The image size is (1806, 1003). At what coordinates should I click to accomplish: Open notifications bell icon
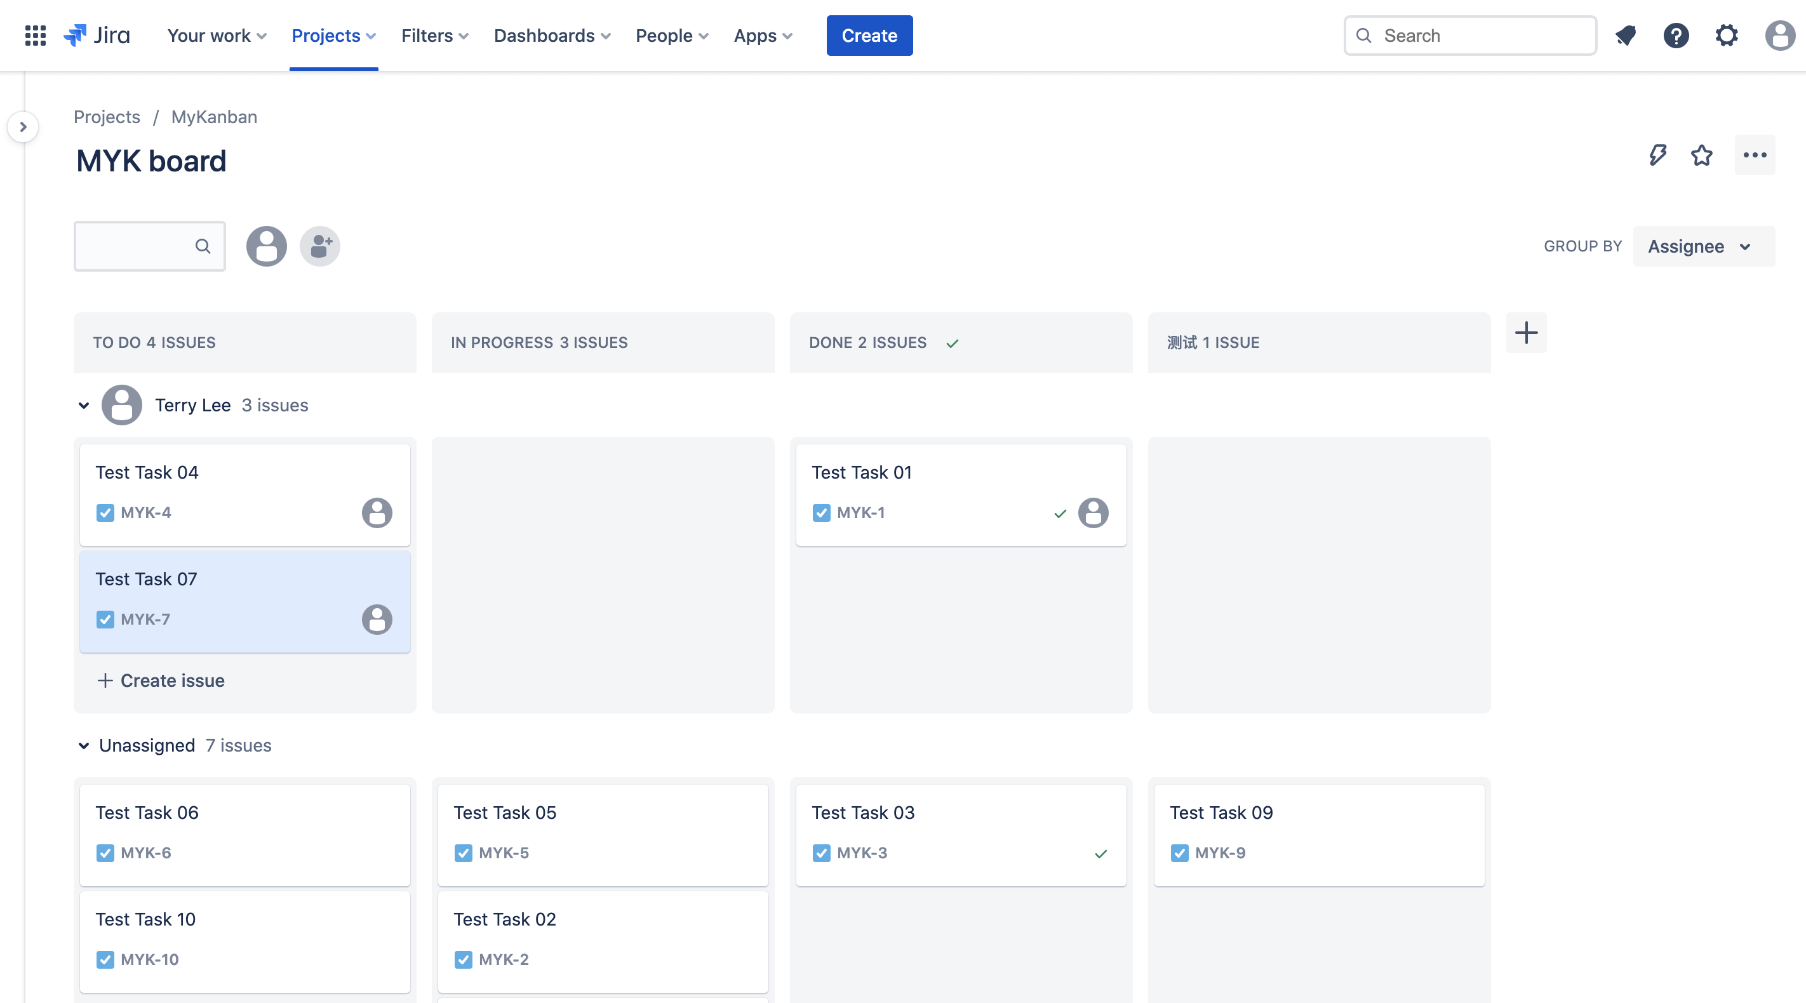[1625, 35]
